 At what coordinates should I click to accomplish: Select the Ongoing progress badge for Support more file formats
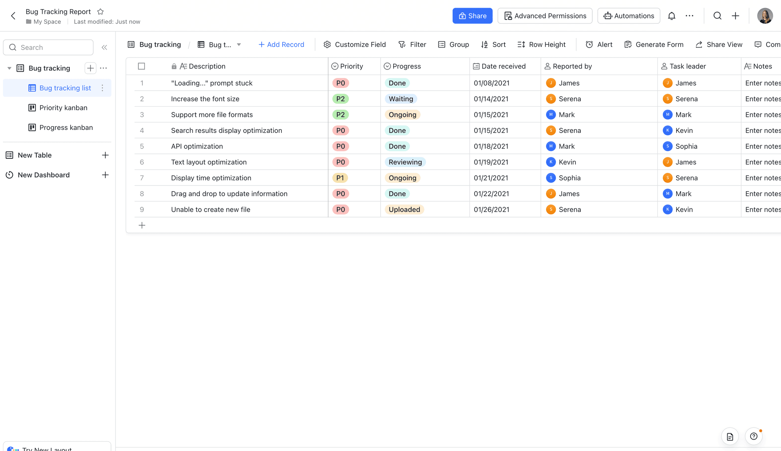(x=402, y=114)
